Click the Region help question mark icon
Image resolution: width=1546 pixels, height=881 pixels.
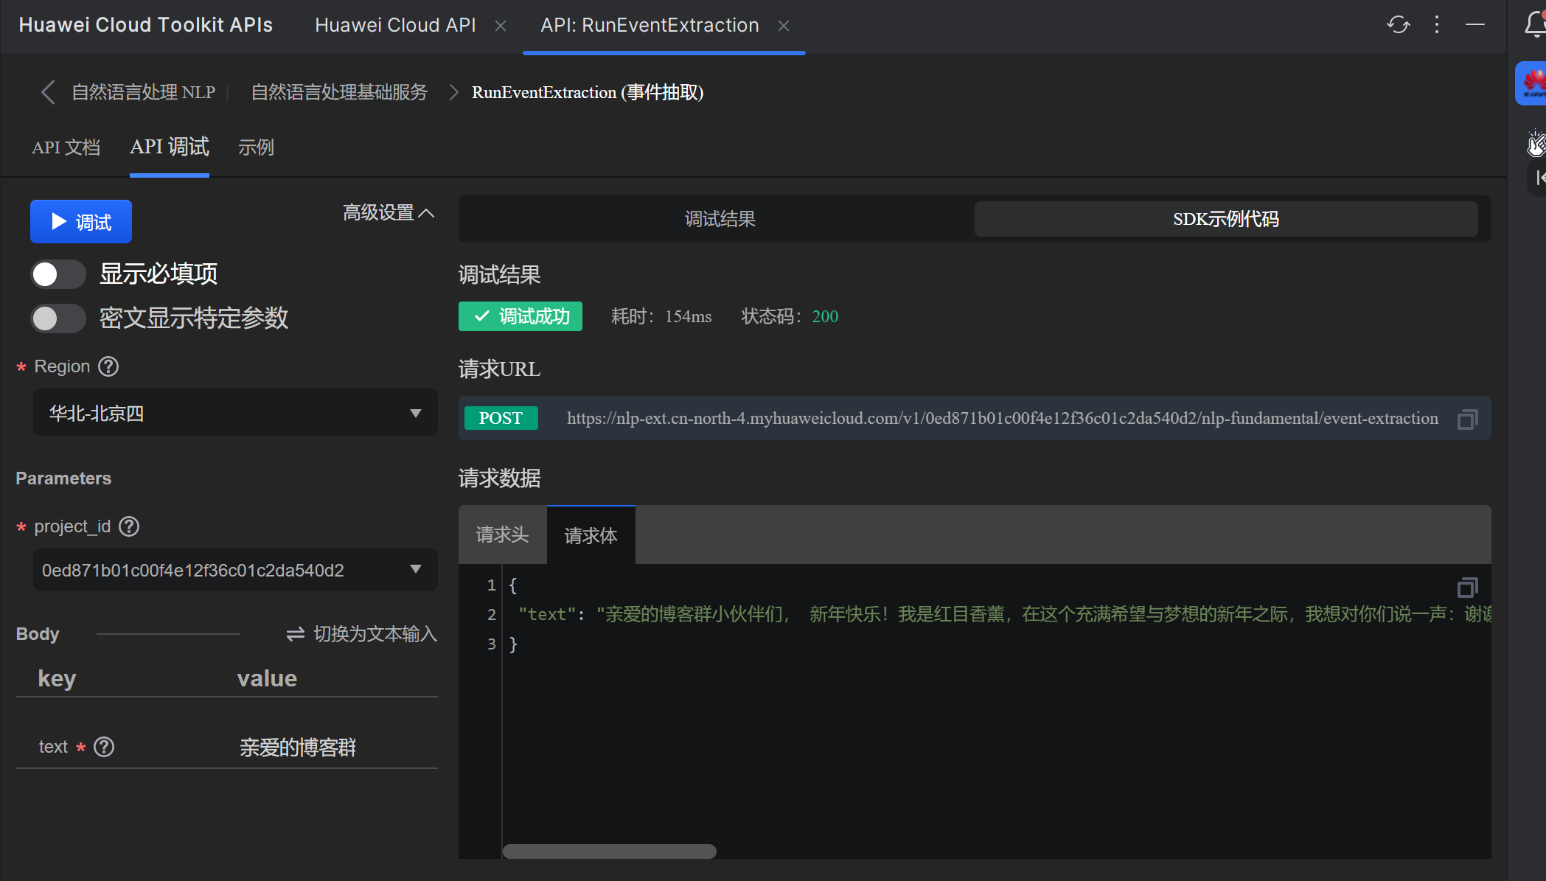point(108,366)
